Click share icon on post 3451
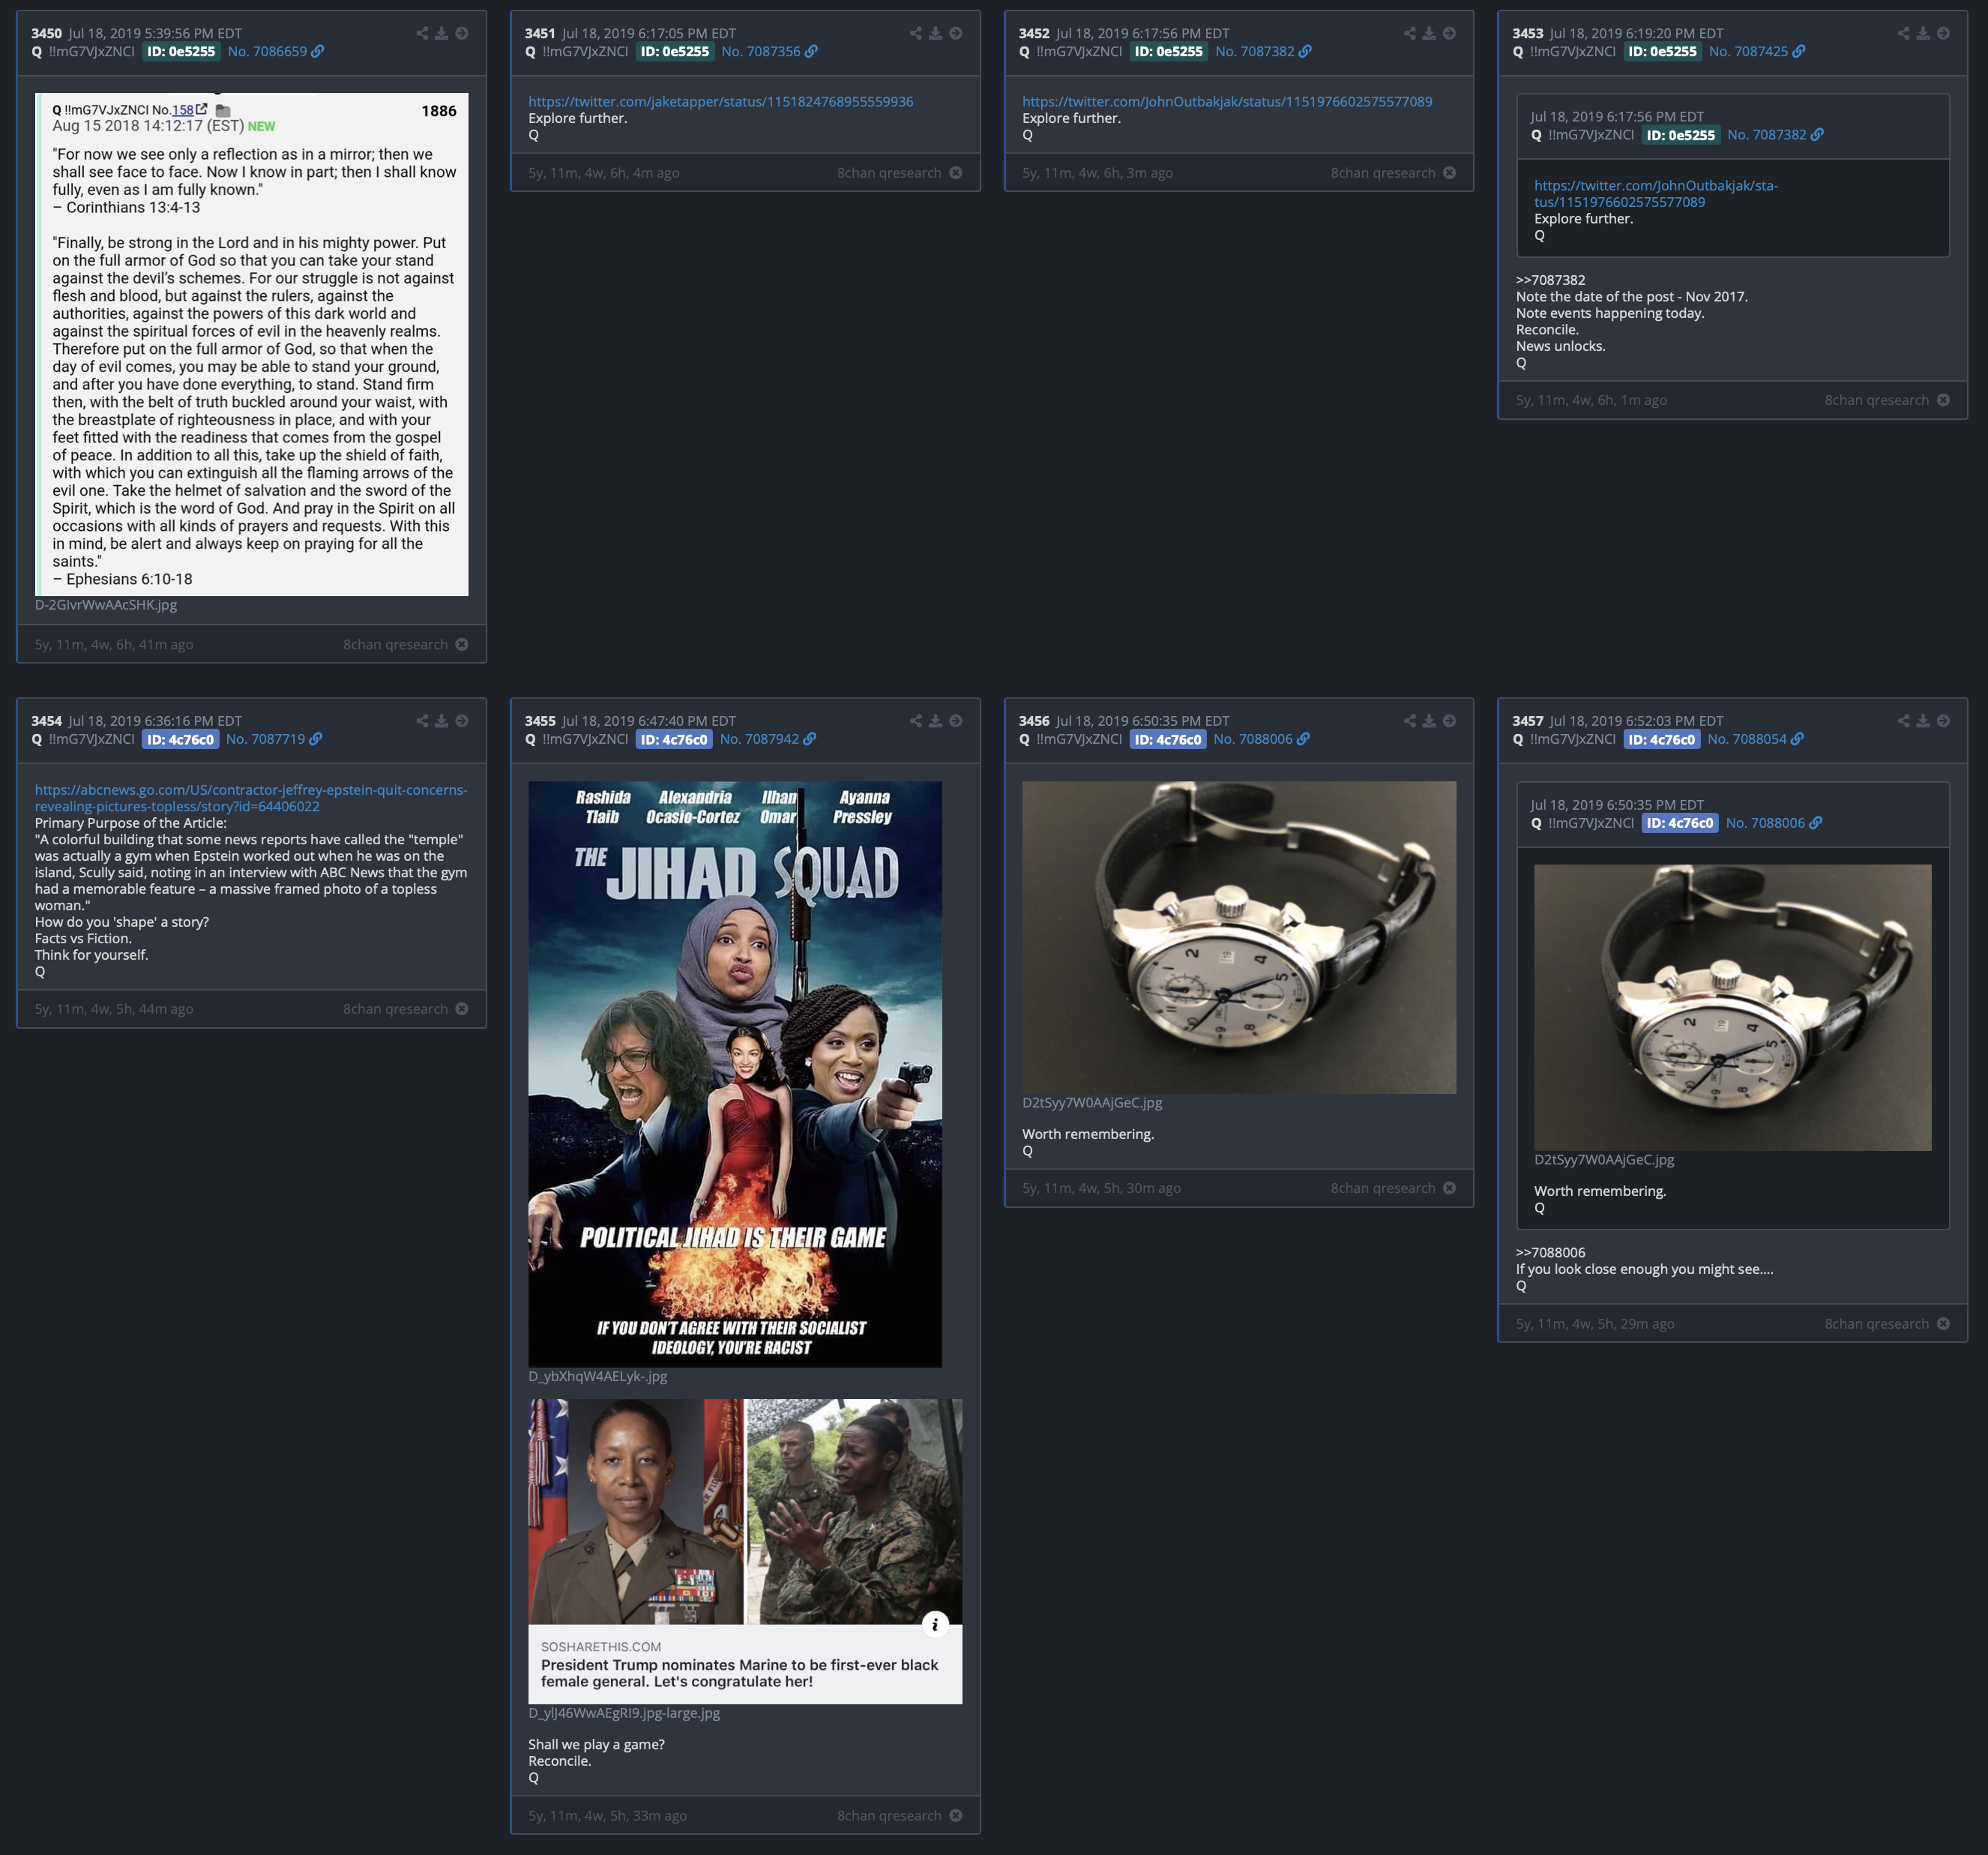The height and width of the screenshot is (1855, 1988). click(916, 33)
